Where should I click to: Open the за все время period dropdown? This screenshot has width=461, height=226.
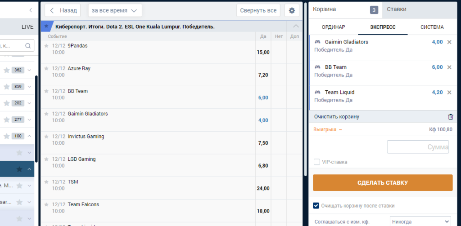(x=115, y=11)
